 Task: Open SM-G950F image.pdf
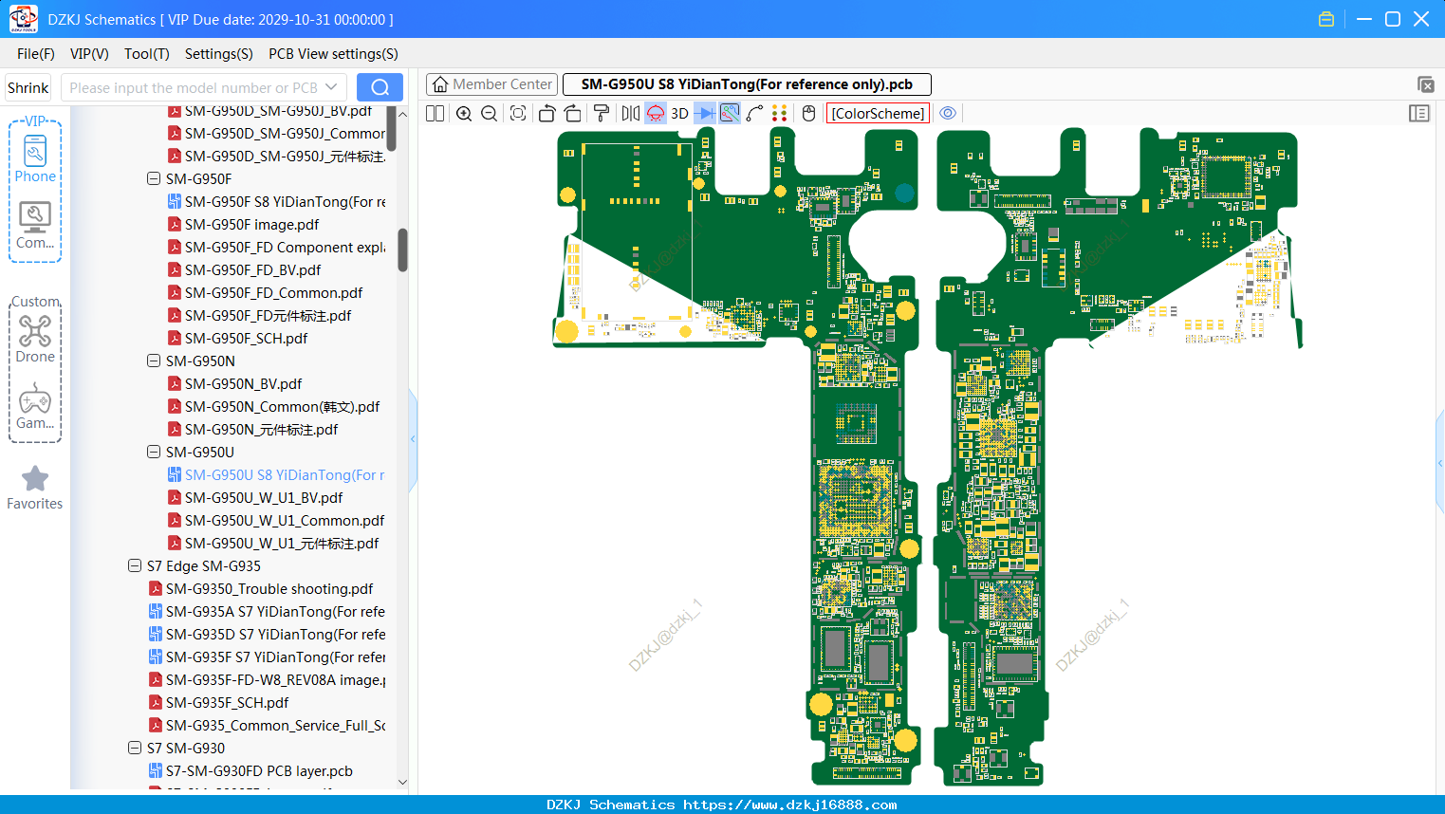(x=251, y=225)
